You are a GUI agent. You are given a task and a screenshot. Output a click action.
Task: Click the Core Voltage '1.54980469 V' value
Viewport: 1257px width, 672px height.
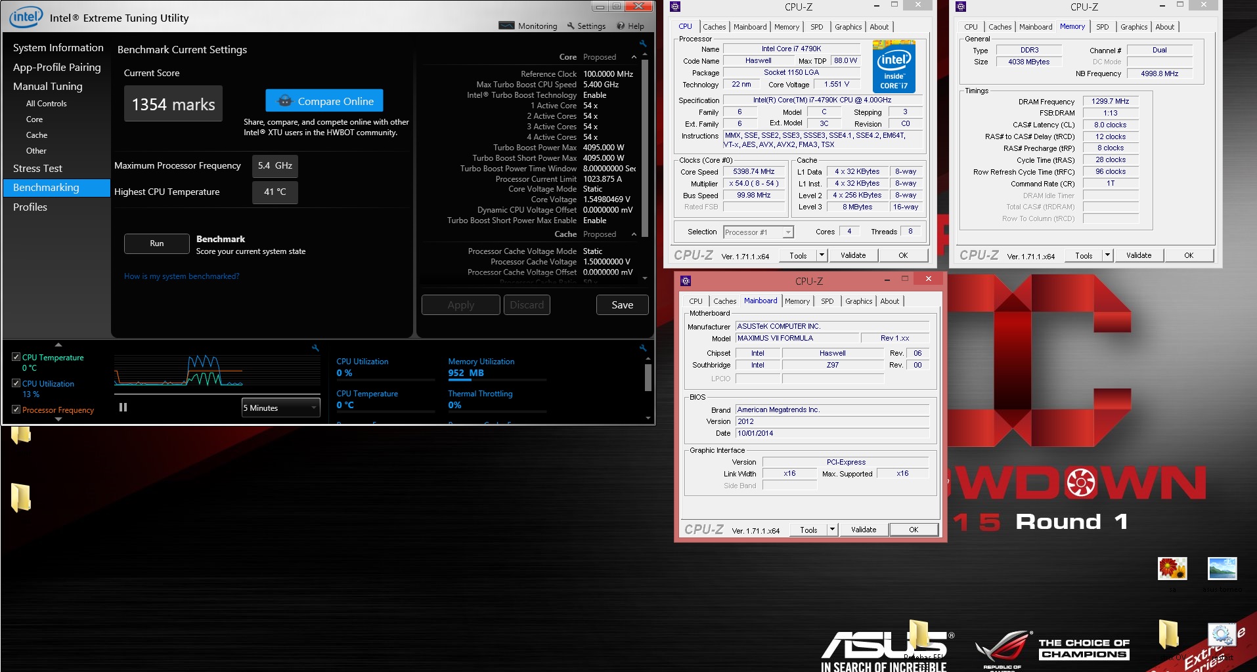[x=606, y=199]
